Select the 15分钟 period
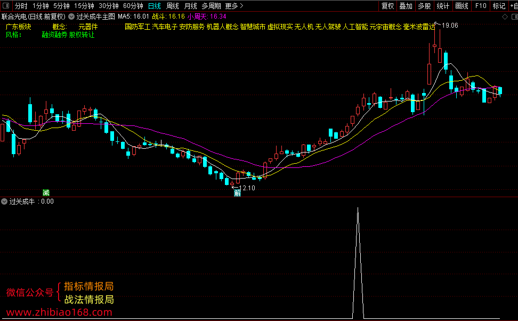This screenshot has width=518, height=321. tap(84, 6)
